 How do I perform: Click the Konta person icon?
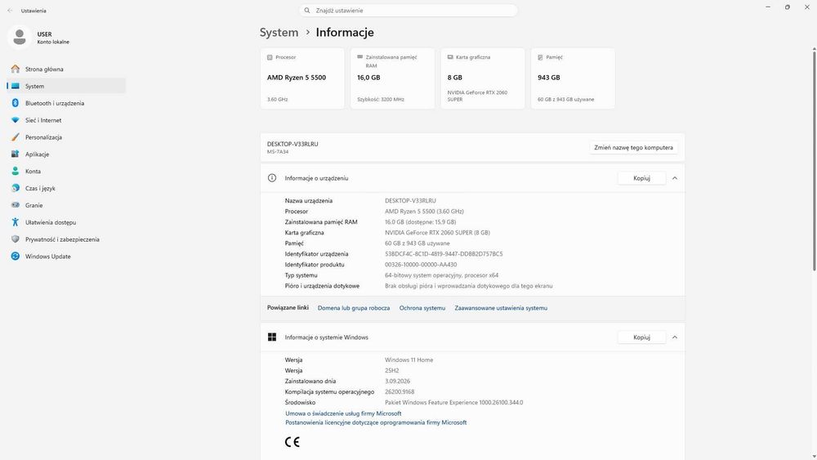point(15,171)
